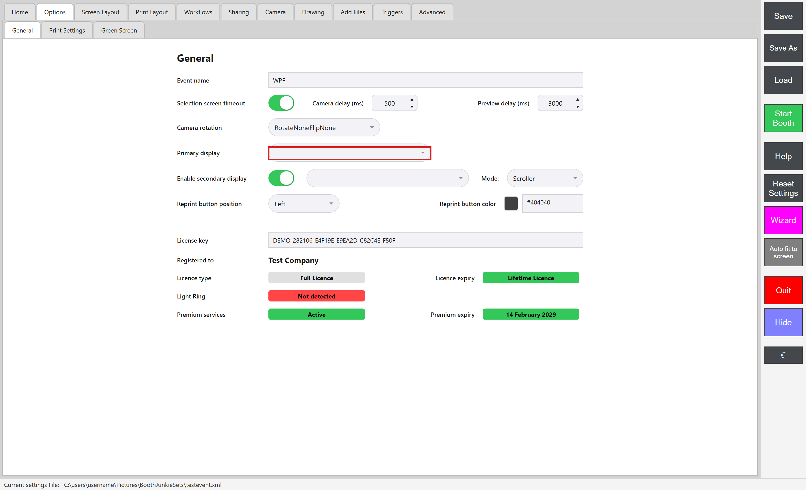Open the Advanced tab
The height and width of the screenshot is (490, 806).
click(x=432, y=12)
